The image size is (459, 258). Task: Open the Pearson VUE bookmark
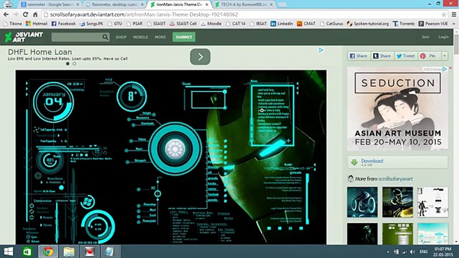pyautogui.click(x=434, y=24)
